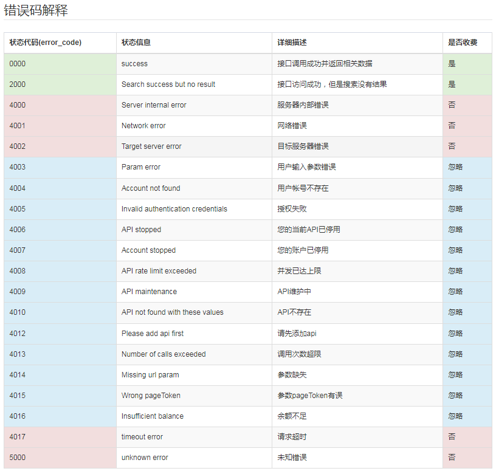Select 'timeout error' message
The image size is (496, 474).
pyautogui.click(x=142, y=437)
